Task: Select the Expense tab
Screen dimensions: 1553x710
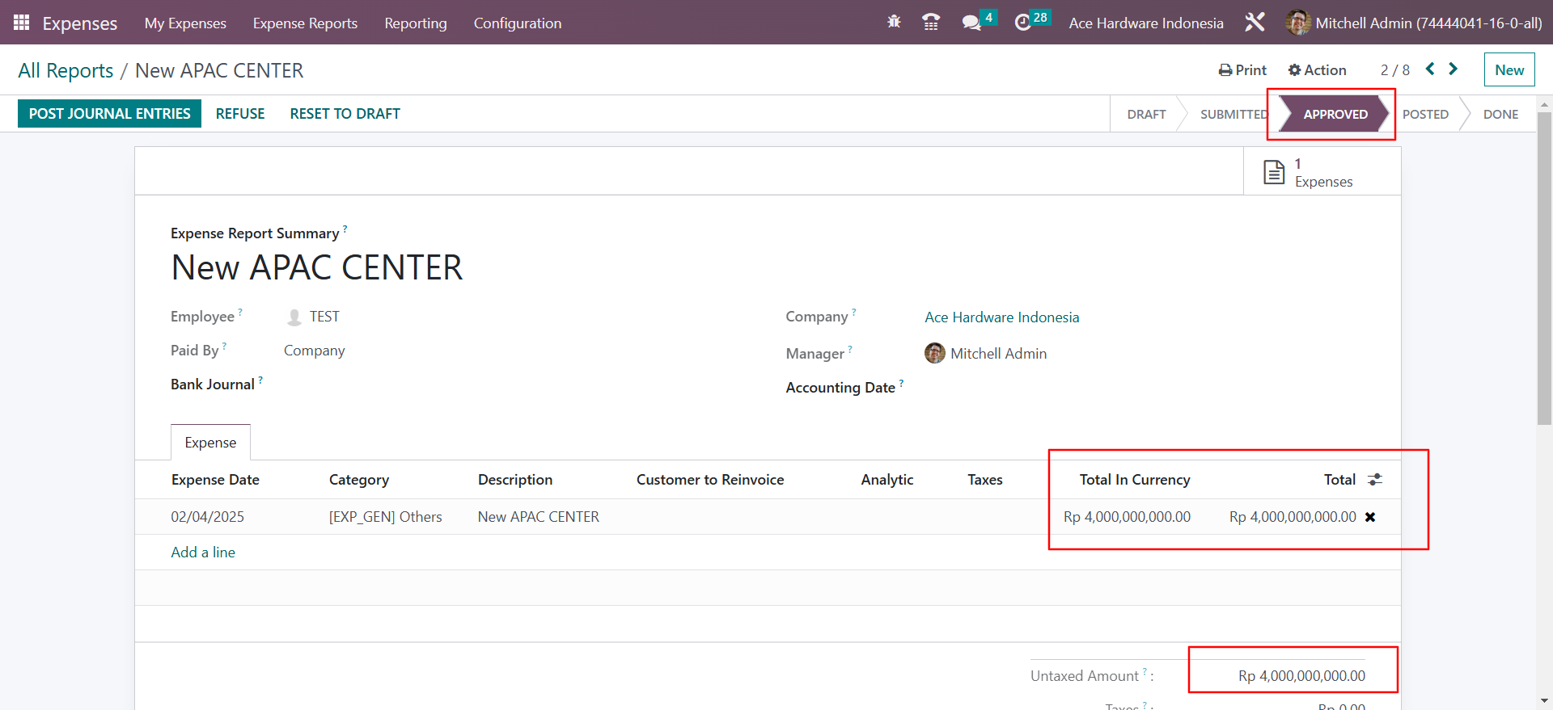Action: tap(210, 443)
